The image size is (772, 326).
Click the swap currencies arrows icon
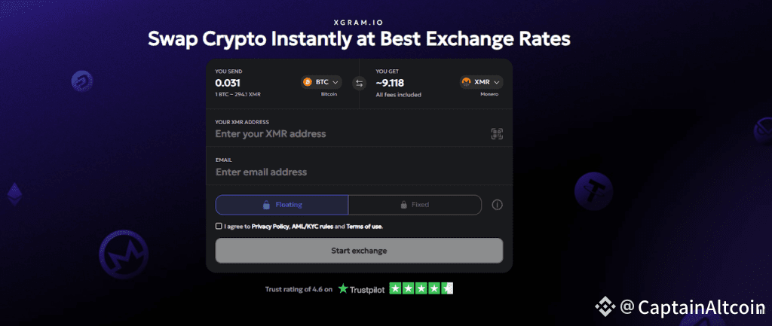(359, 83)
